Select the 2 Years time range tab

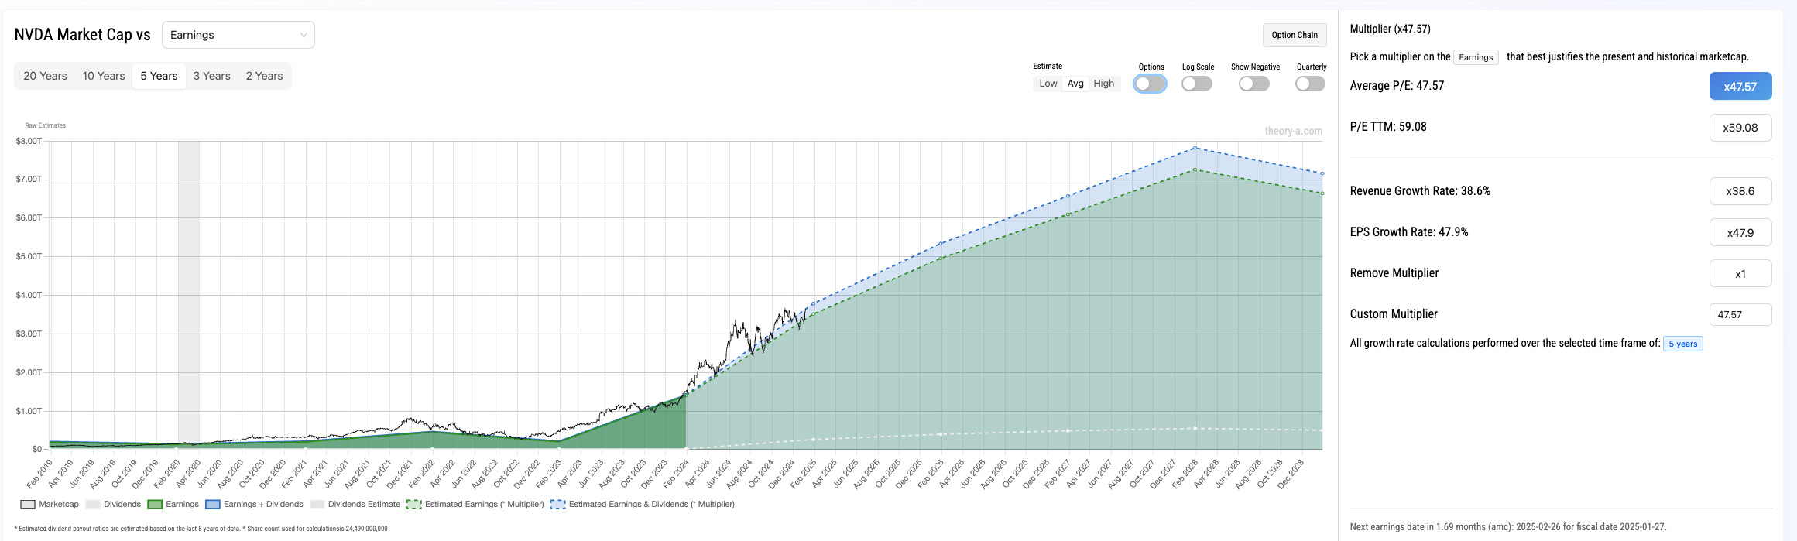(265, 76)
